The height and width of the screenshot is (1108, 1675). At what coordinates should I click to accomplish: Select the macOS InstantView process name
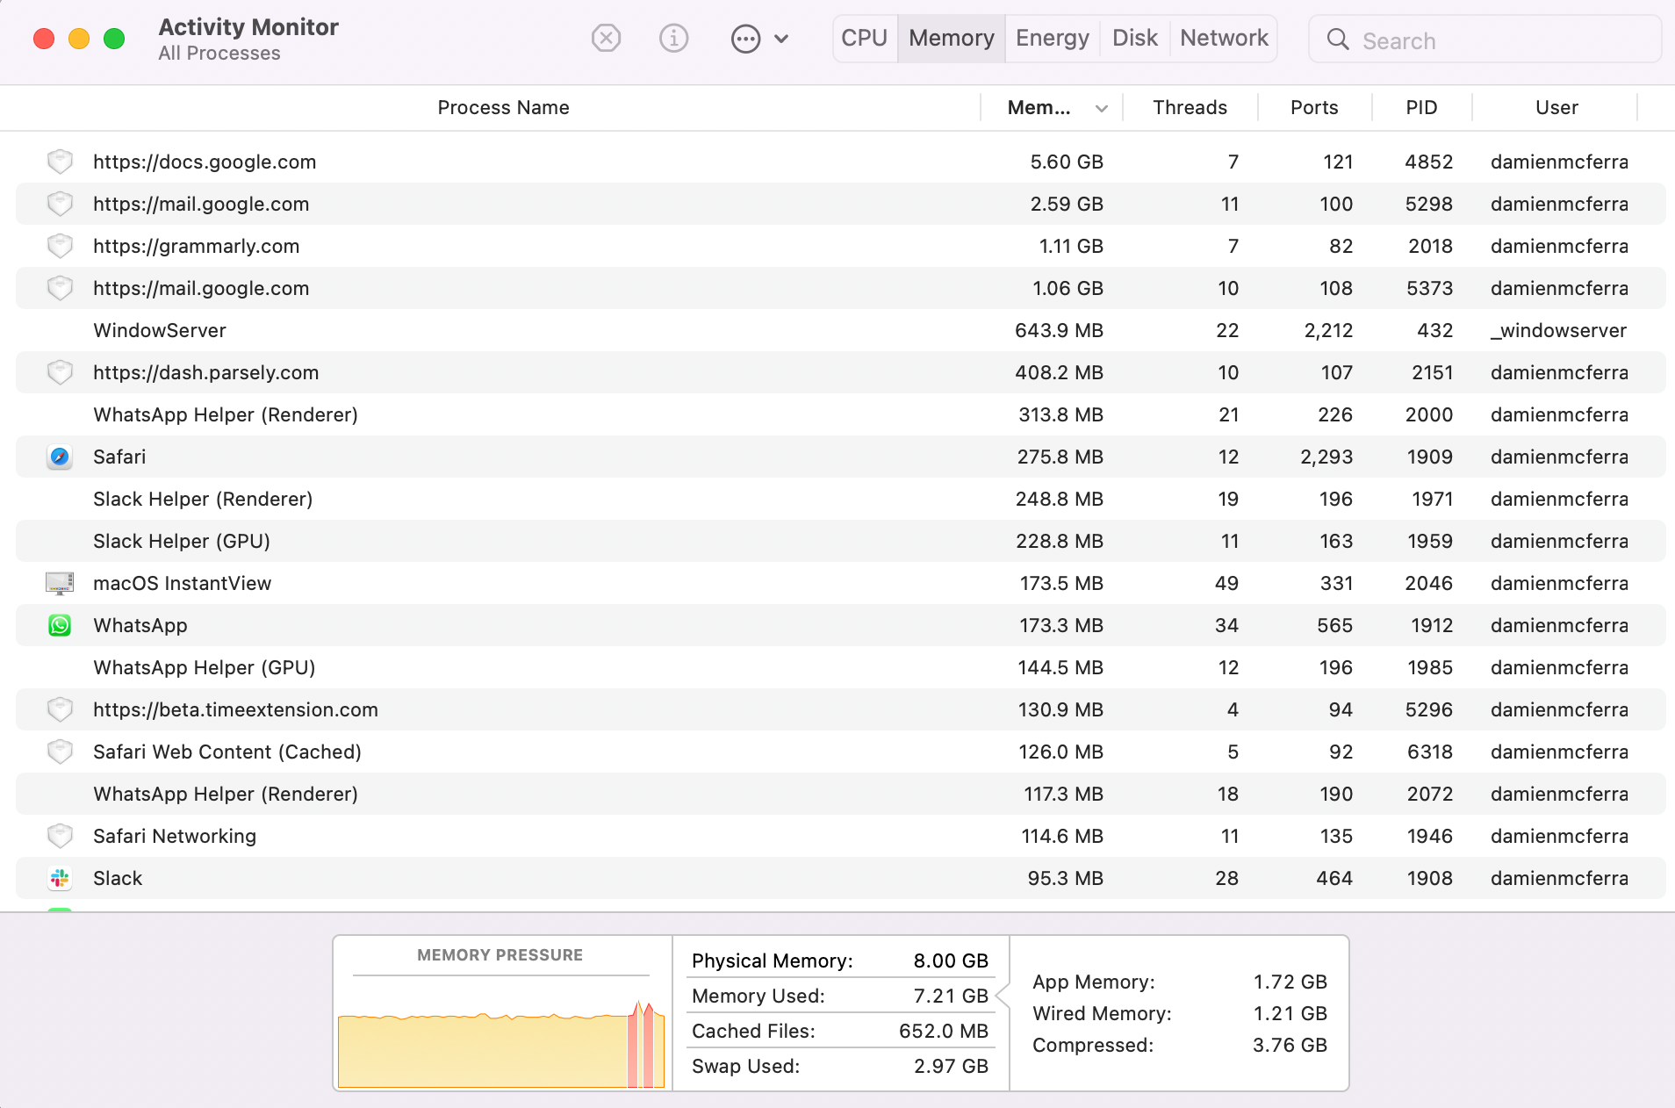tap(183, 583)
